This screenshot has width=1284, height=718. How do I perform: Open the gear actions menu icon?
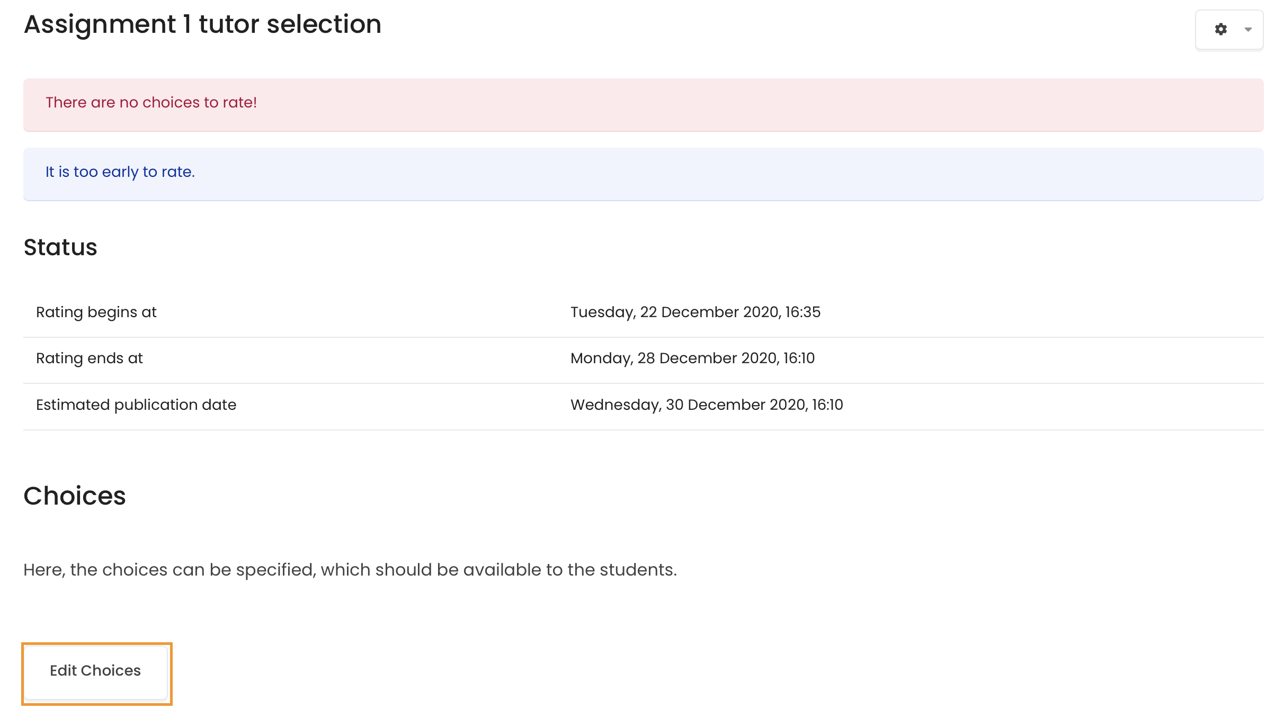pos(1221,29)
